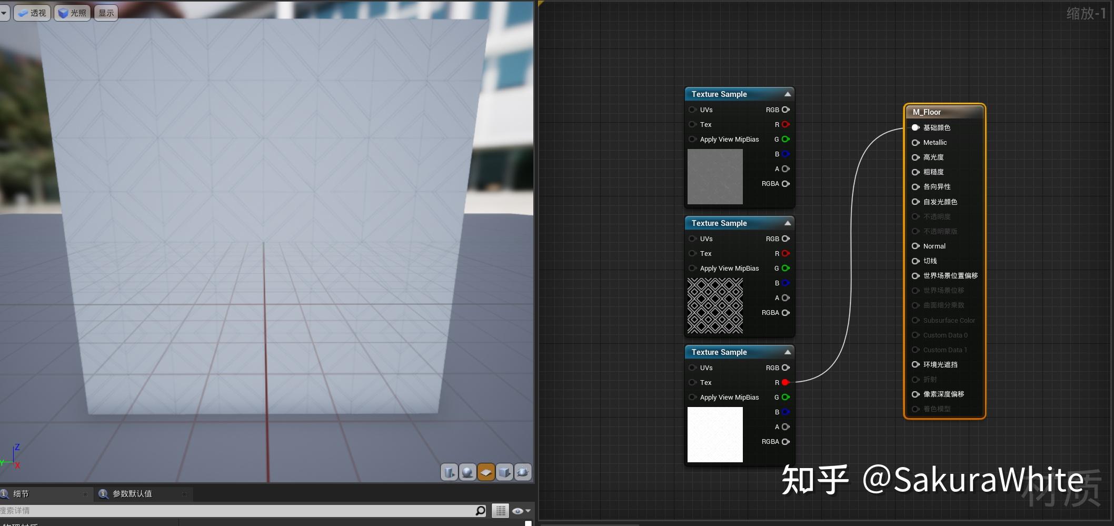The width and height of the screenshot is (1114, 526).
Task: Select the cylinder preview mesh icon
Action: 449,472
